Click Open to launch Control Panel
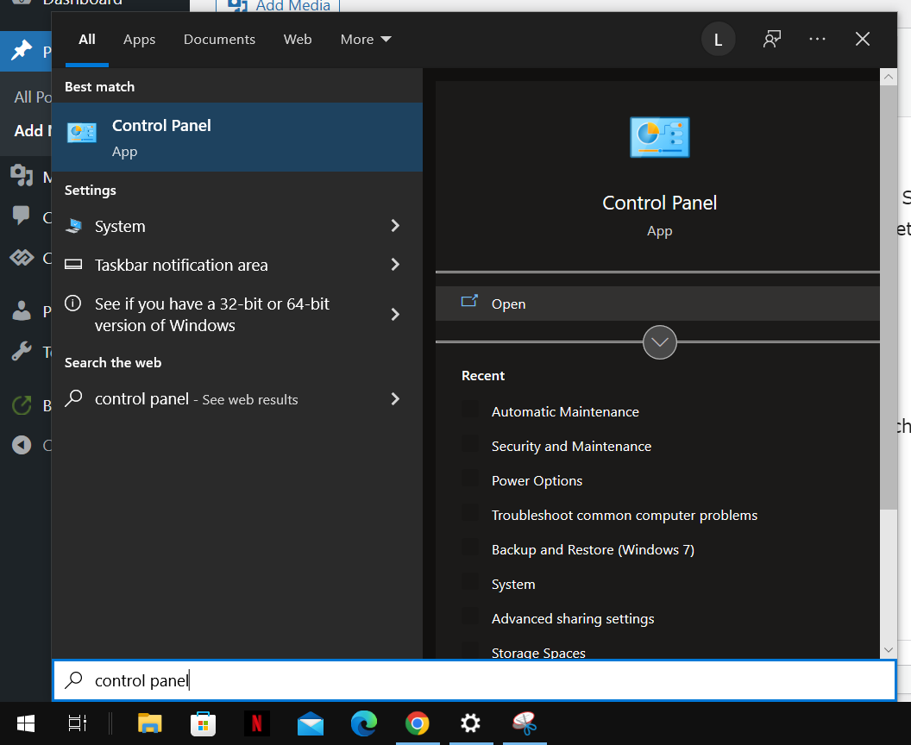The height and width of the screenshot is (745, 911). (x=509, y=304)
